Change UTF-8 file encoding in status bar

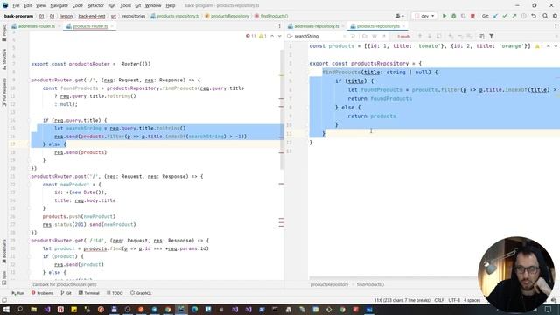pyautogui.click(x=454, y=300)
